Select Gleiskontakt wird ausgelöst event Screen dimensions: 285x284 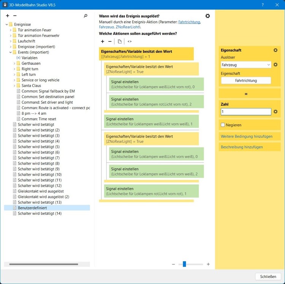[41, 191]
